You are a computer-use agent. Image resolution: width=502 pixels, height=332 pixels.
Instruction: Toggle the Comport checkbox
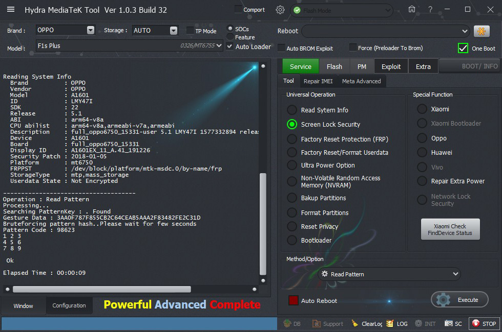pyautogui.click(x=238, y=9)
